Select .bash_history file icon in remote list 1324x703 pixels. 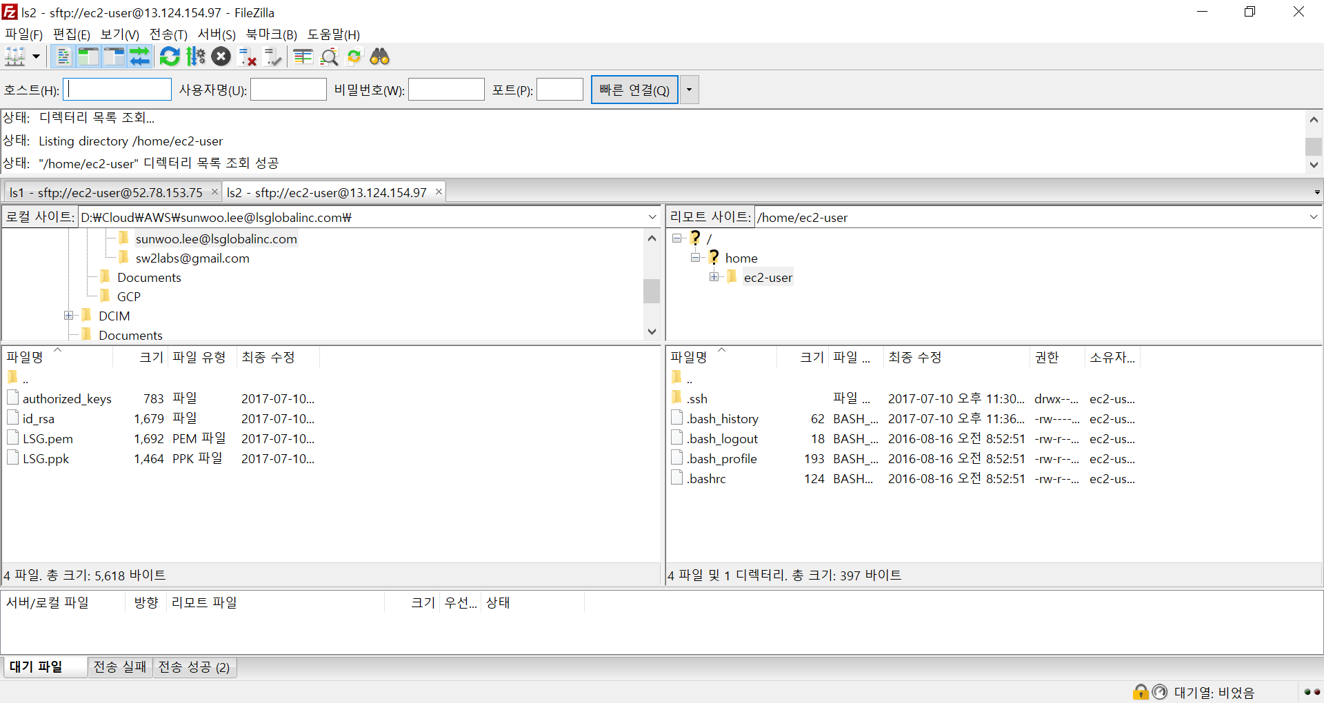tap(676, 418)
